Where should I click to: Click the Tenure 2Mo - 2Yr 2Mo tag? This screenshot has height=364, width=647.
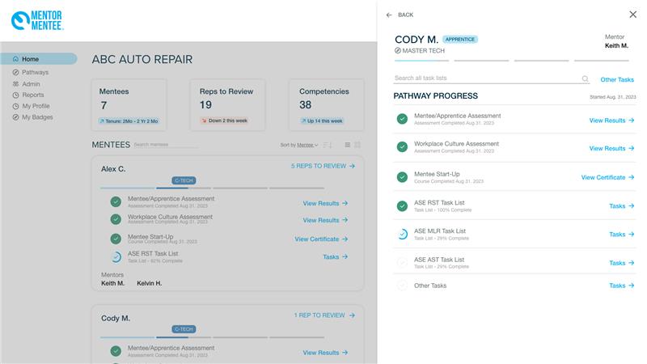(x=129, y=121)
